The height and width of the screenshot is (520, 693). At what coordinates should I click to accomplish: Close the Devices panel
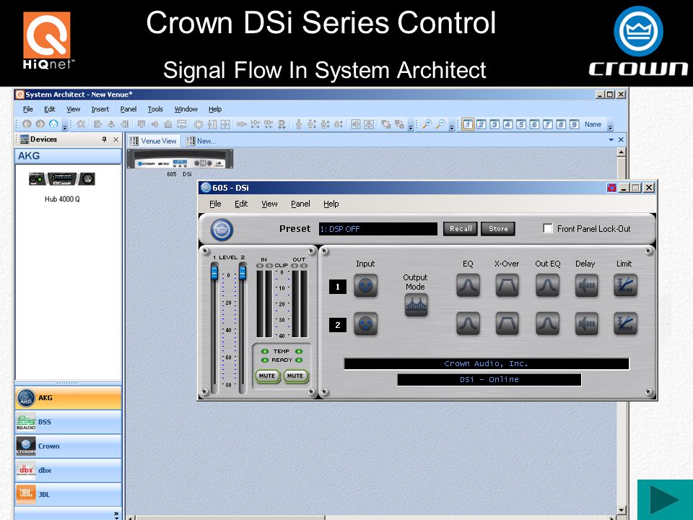coord(115,139)
